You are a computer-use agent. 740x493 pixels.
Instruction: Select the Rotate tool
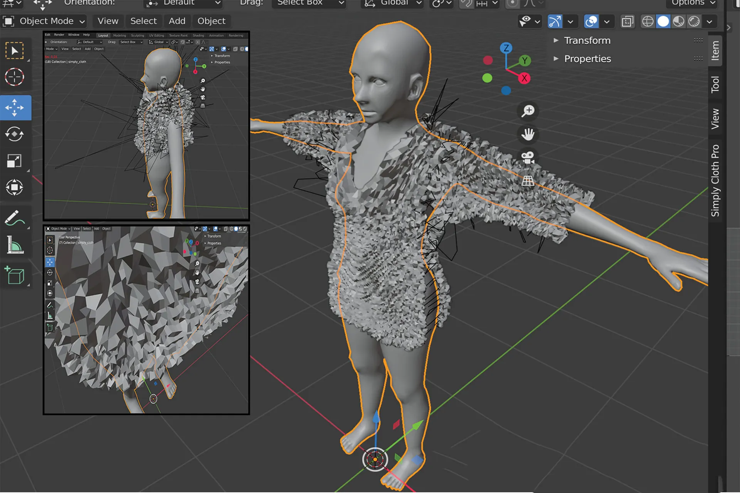coord(15,134)
